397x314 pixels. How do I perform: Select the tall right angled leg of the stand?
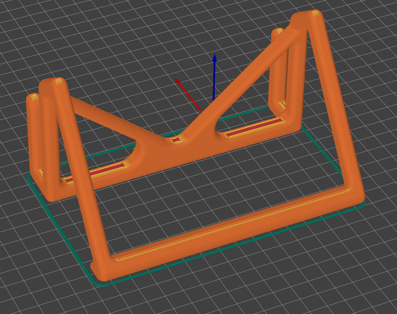pyautogui.click(x=334, y=101)
